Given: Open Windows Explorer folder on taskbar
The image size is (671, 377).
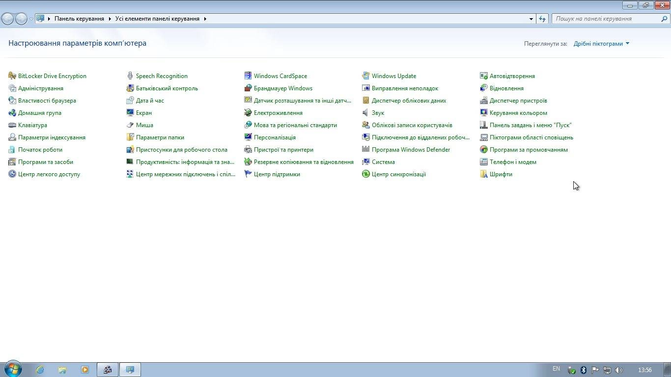Looking at the screenshot, I should coord(62,370).
